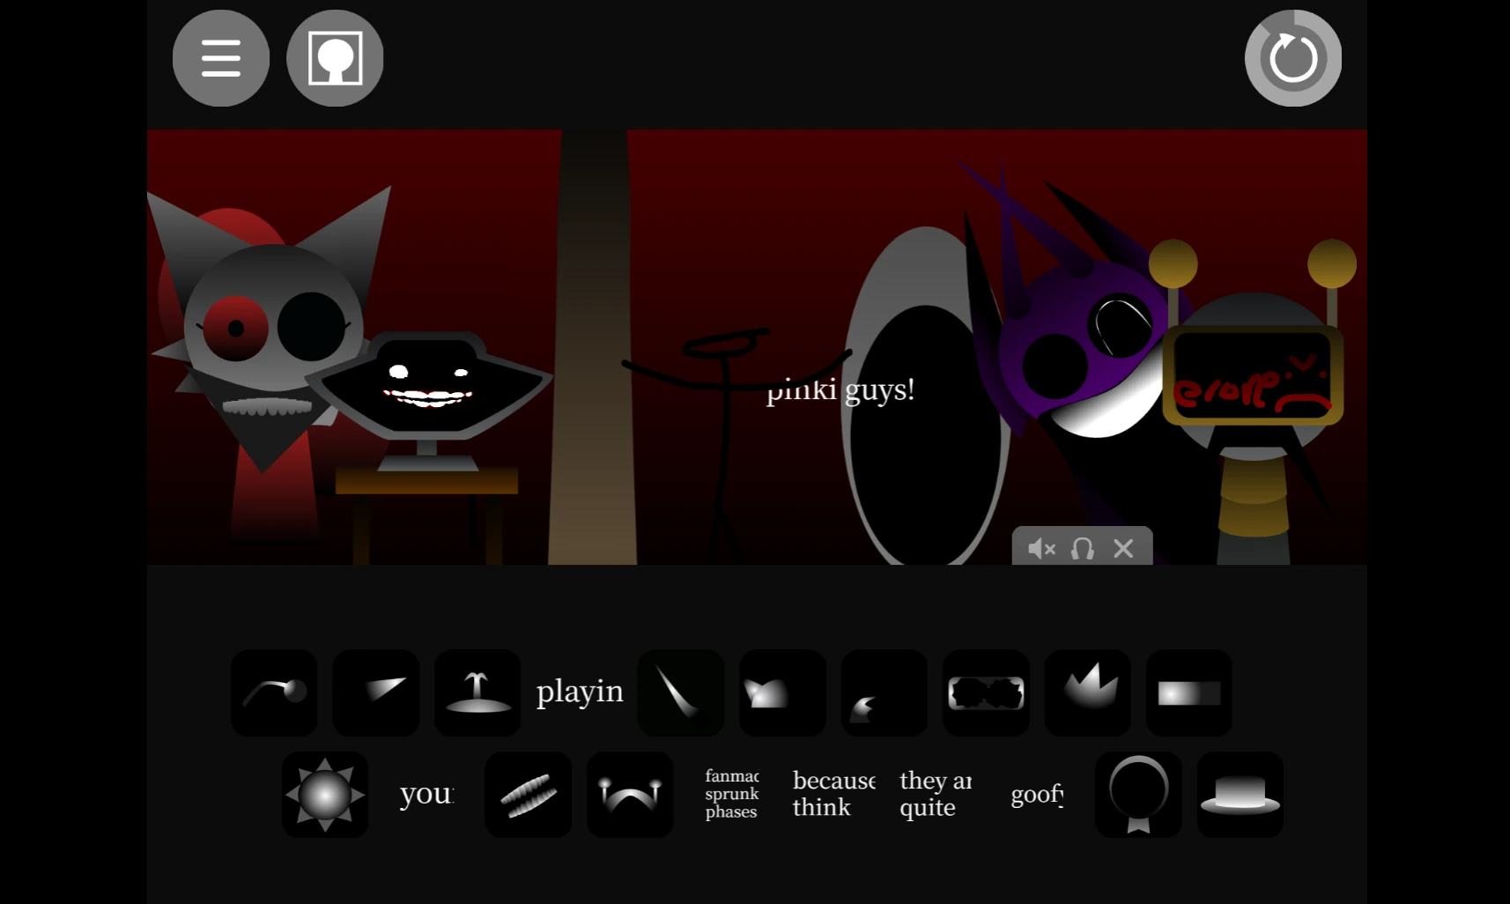
Task: Pick the crown-shaped sound icon
Action: (x=1088, y=693)
